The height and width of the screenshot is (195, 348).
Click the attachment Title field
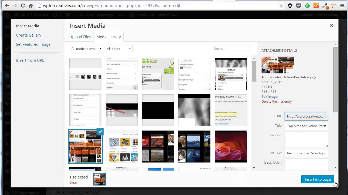pyautogui.click(x=306, y=126)
